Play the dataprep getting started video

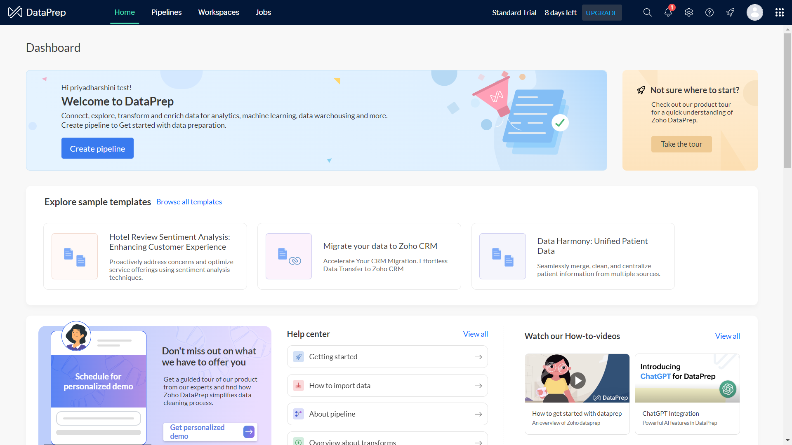pos(577,380)
